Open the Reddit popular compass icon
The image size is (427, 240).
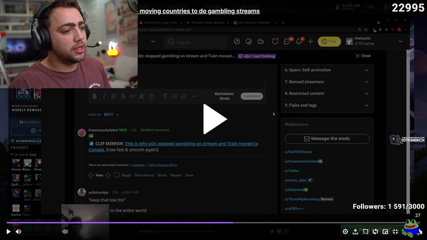click(237, 41)
